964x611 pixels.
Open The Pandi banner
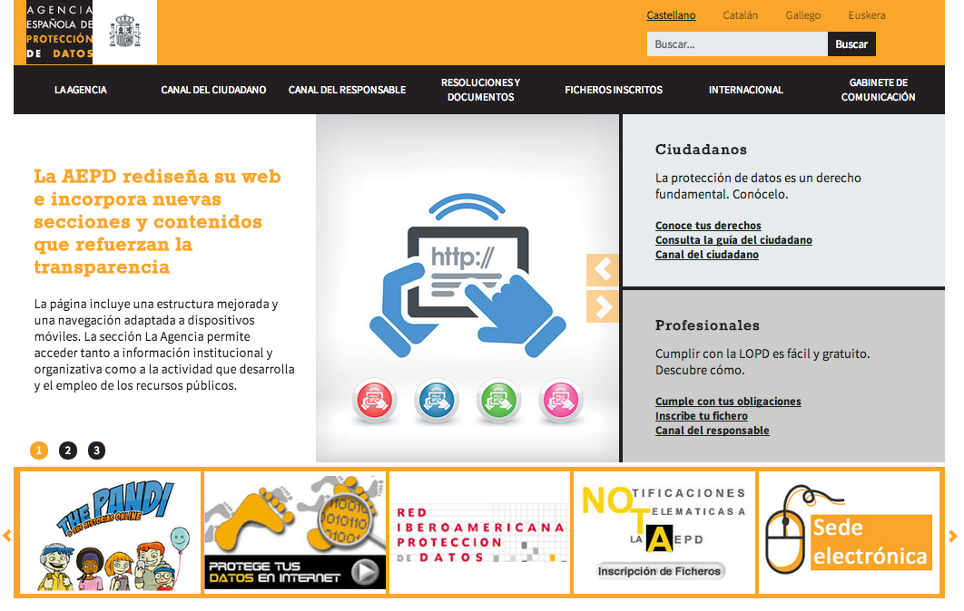pos(110,533)
